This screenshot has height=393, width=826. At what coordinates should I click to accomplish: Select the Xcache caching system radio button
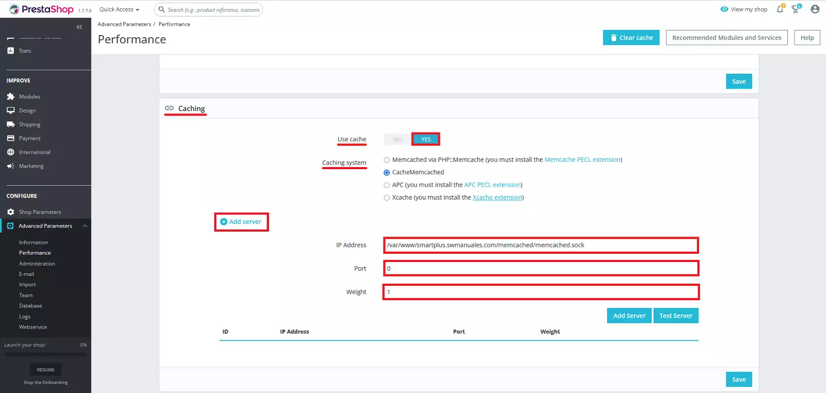387,198
